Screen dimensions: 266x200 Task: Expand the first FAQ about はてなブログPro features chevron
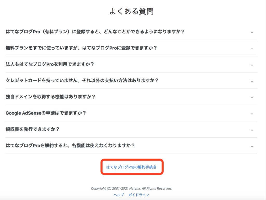click(x=252, y=33)
